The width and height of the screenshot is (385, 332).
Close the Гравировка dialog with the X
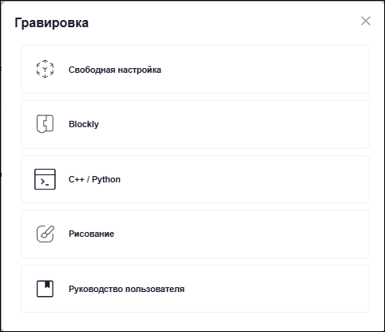click(366, 21)
